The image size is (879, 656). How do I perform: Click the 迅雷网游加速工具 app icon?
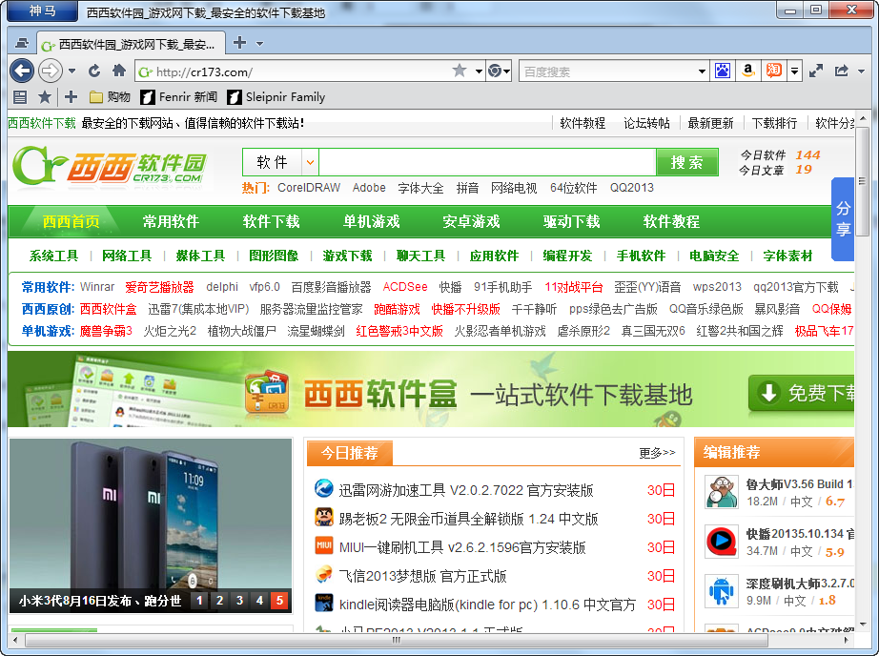coord(323,489)
